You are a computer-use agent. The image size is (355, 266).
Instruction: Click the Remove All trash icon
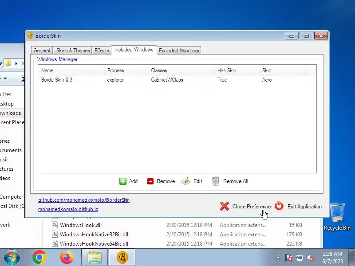(216, 181)
